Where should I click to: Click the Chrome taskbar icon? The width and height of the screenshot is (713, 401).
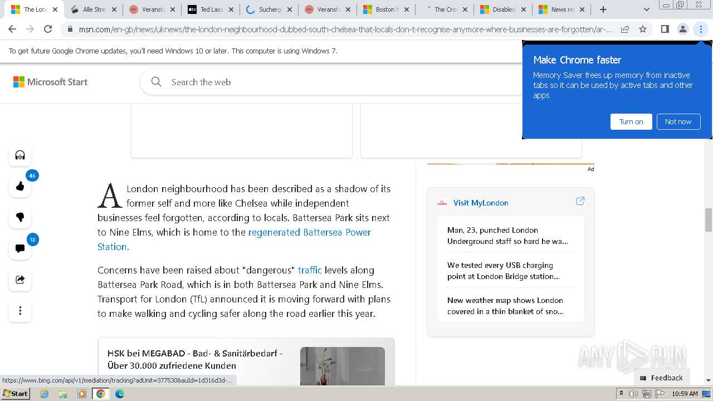[101, 394]
